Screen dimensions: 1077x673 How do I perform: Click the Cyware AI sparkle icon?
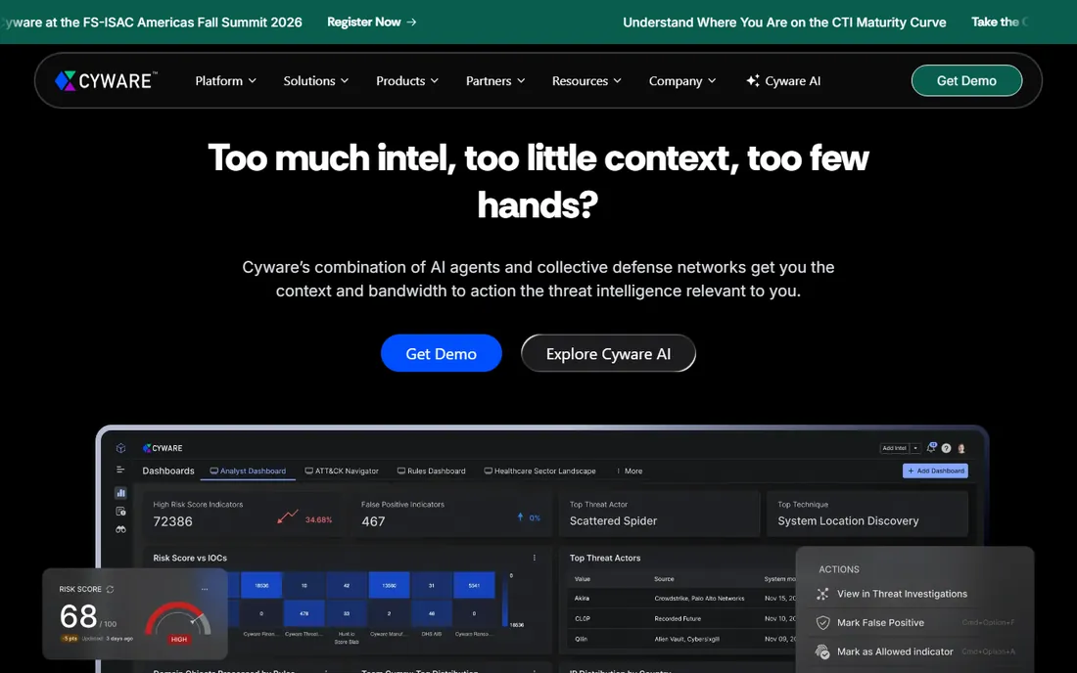click(x=753, y=81)
